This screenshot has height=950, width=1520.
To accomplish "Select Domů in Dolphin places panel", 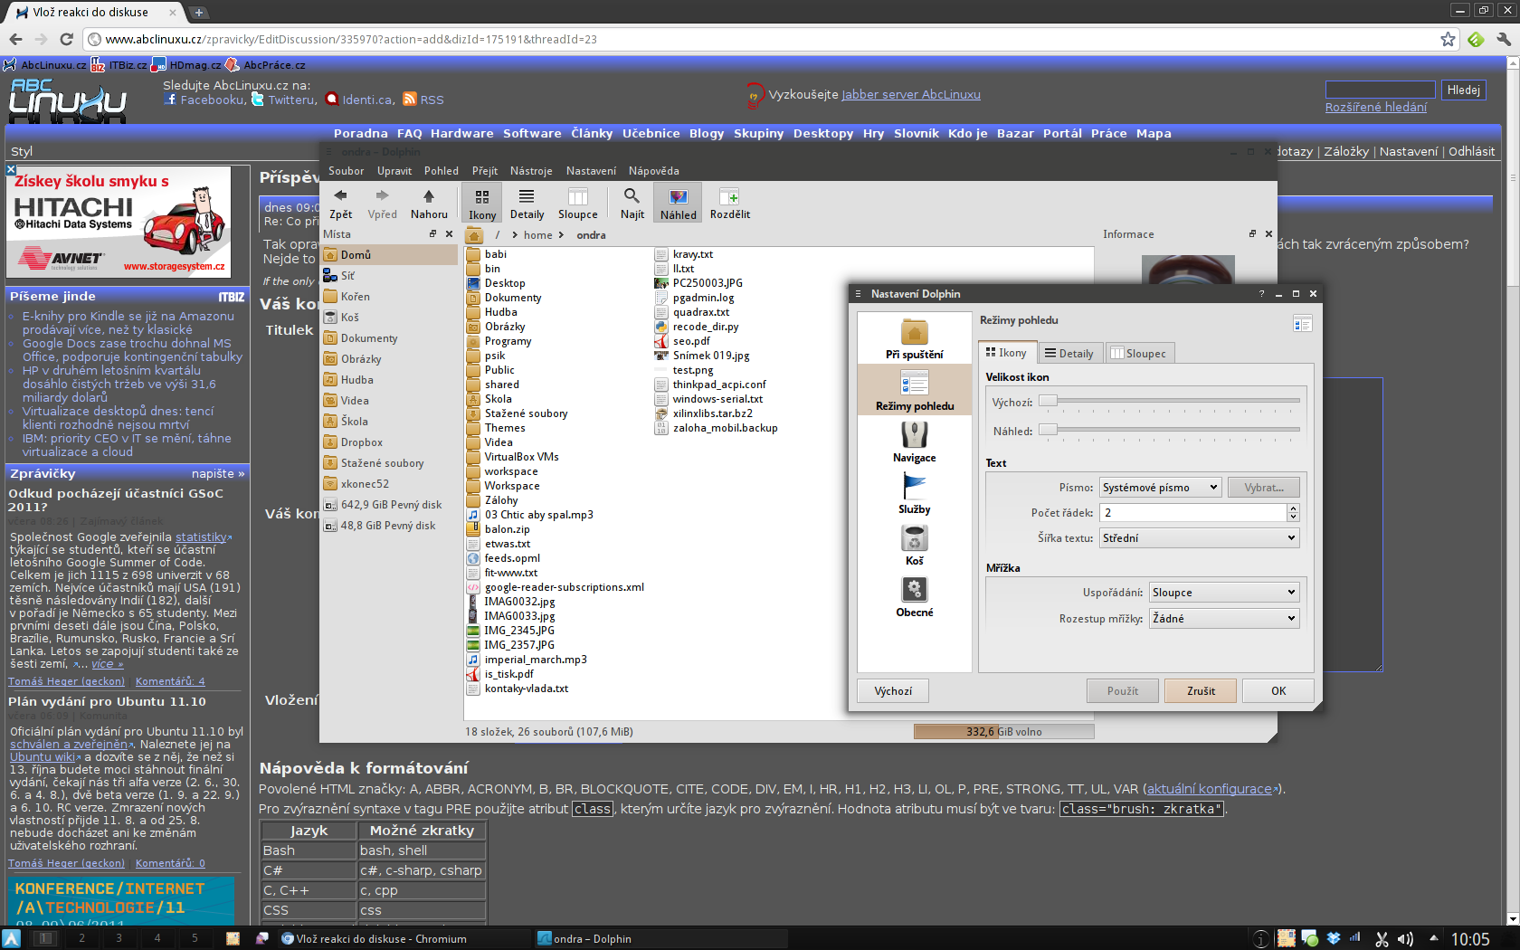I will pos(390,255).
